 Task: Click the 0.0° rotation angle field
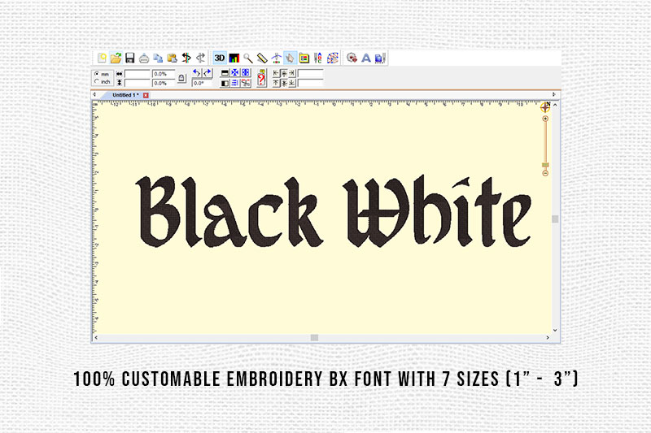tap(202, 83)
